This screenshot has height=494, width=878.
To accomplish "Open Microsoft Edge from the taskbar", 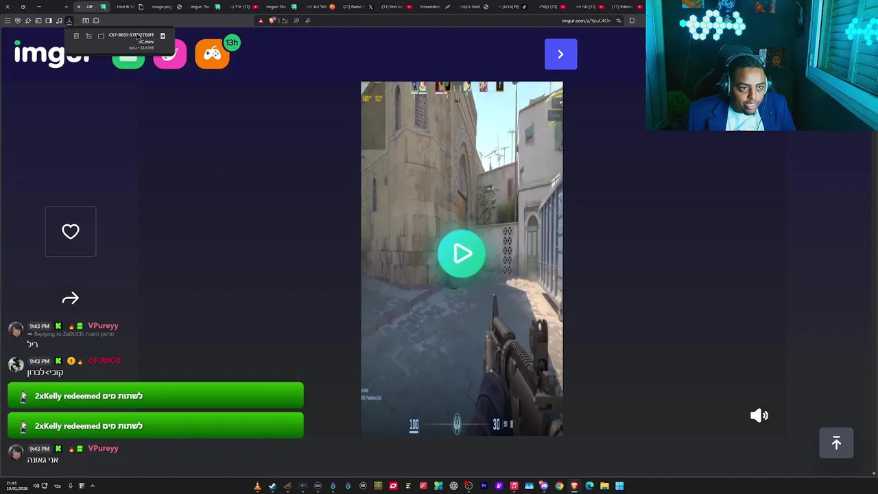I will click(589, 486).
